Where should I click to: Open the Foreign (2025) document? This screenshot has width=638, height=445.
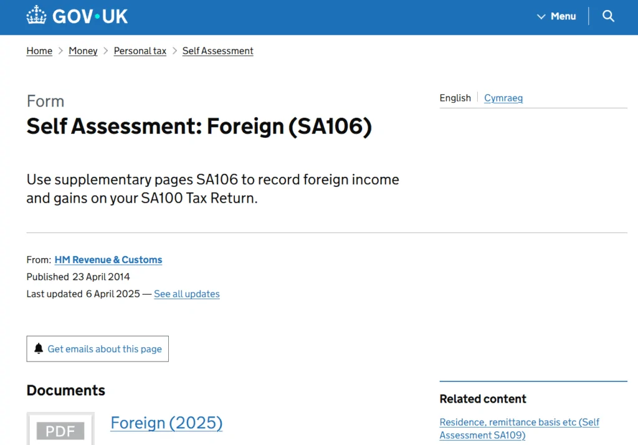pos(166,423)
